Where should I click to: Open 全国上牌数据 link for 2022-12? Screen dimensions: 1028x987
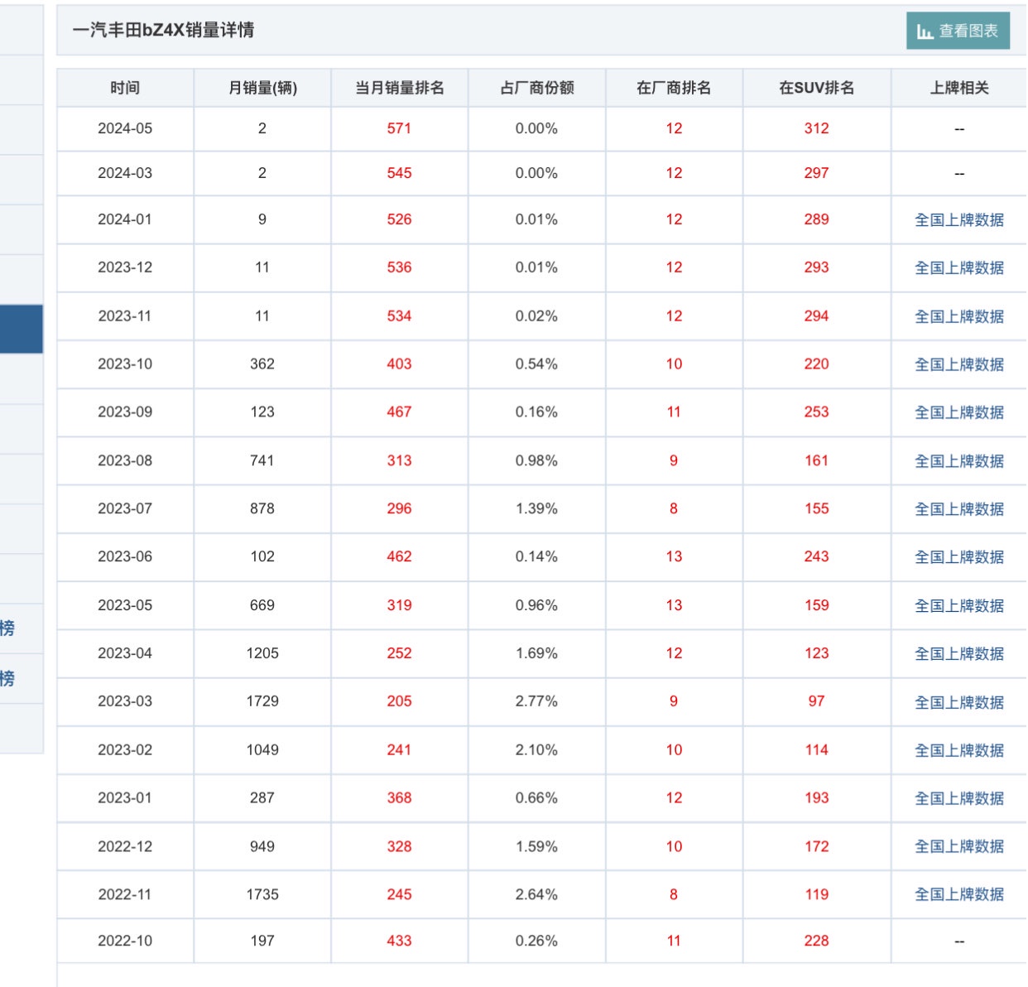click(959, 846)
